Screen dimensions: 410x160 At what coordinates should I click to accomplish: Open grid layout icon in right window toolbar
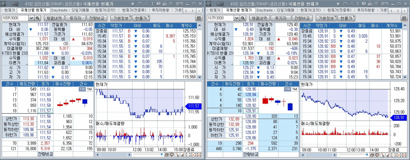pos(404,18)
